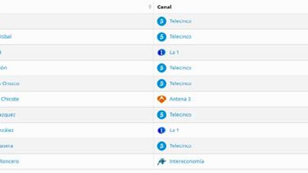Click the Antena 3 channel logo icon
308x173 pixels.
coord(161,99)
